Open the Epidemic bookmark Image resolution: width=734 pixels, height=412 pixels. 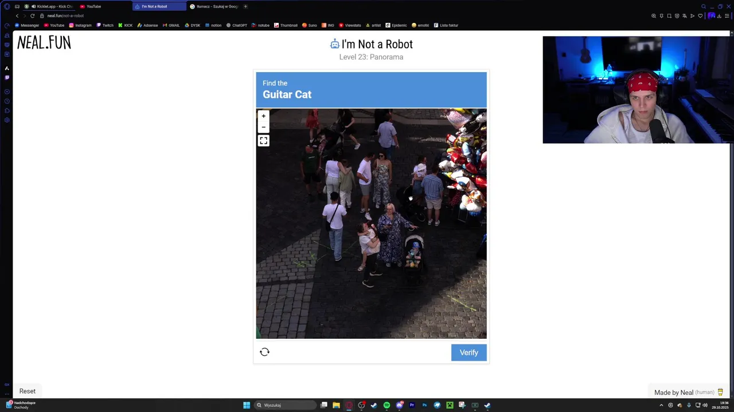tap(396, 25)
